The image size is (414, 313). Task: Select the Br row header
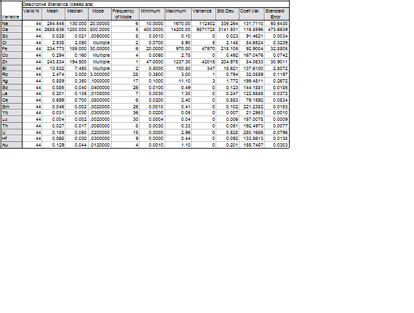point(11,68)
